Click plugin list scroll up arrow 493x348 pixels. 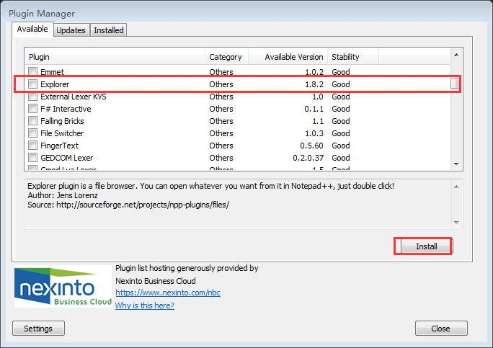(456, 55)
